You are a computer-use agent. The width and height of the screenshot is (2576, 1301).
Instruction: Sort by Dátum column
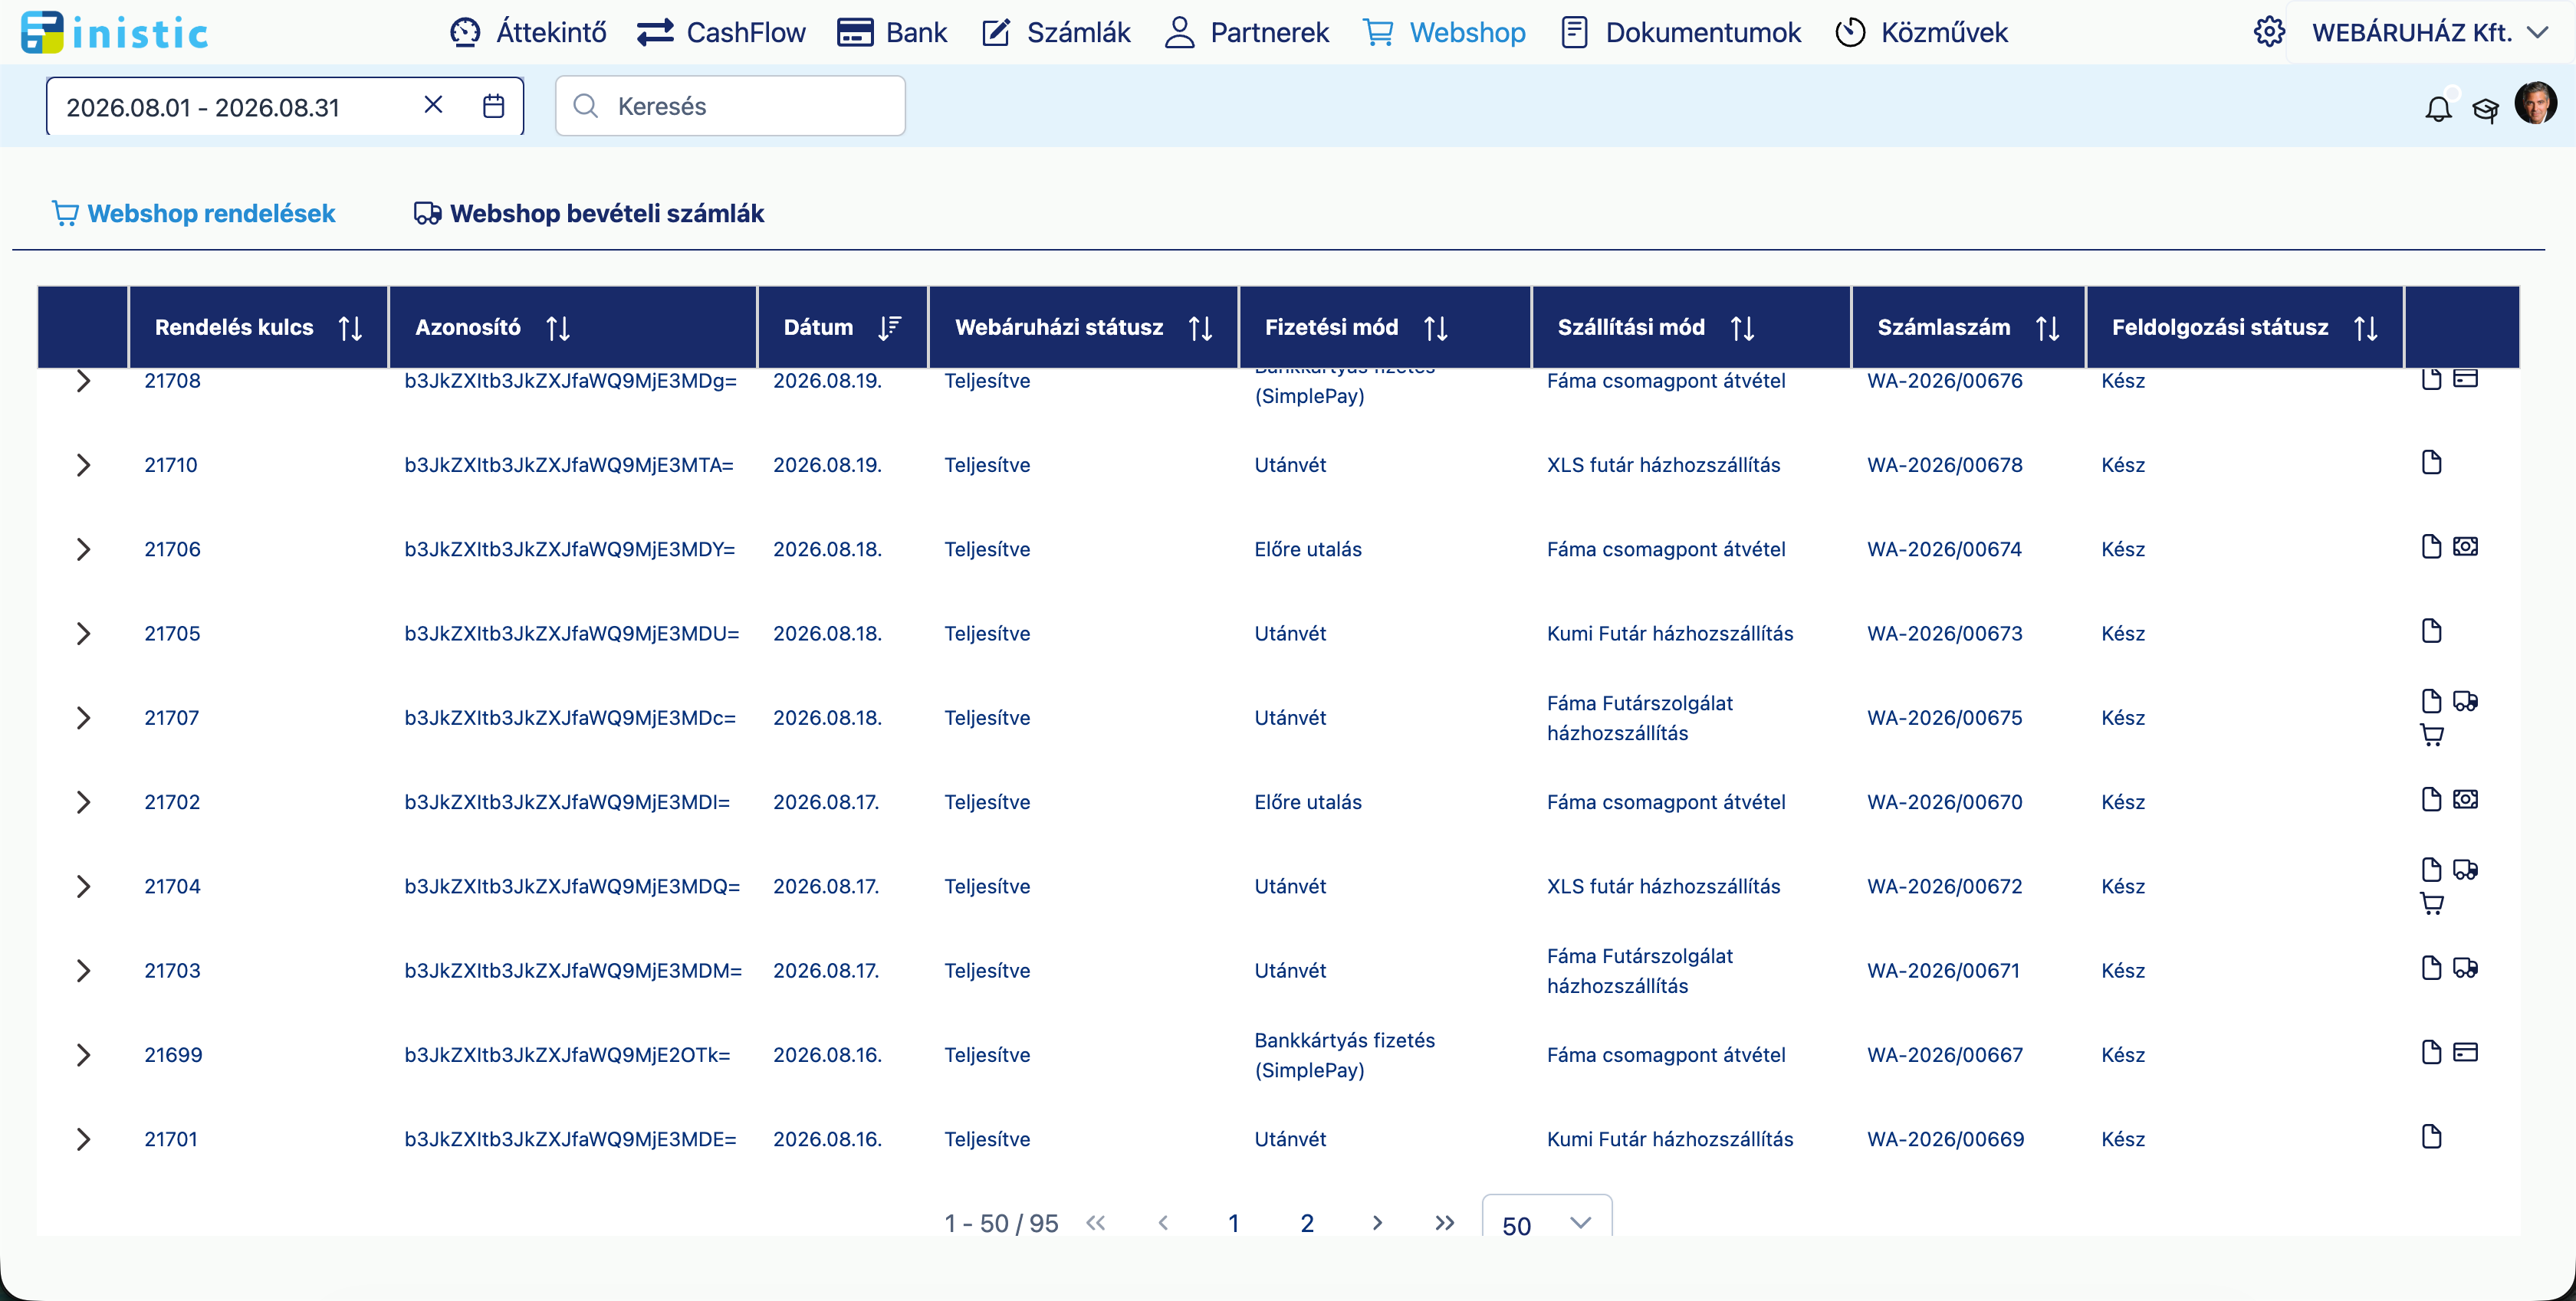889,328
